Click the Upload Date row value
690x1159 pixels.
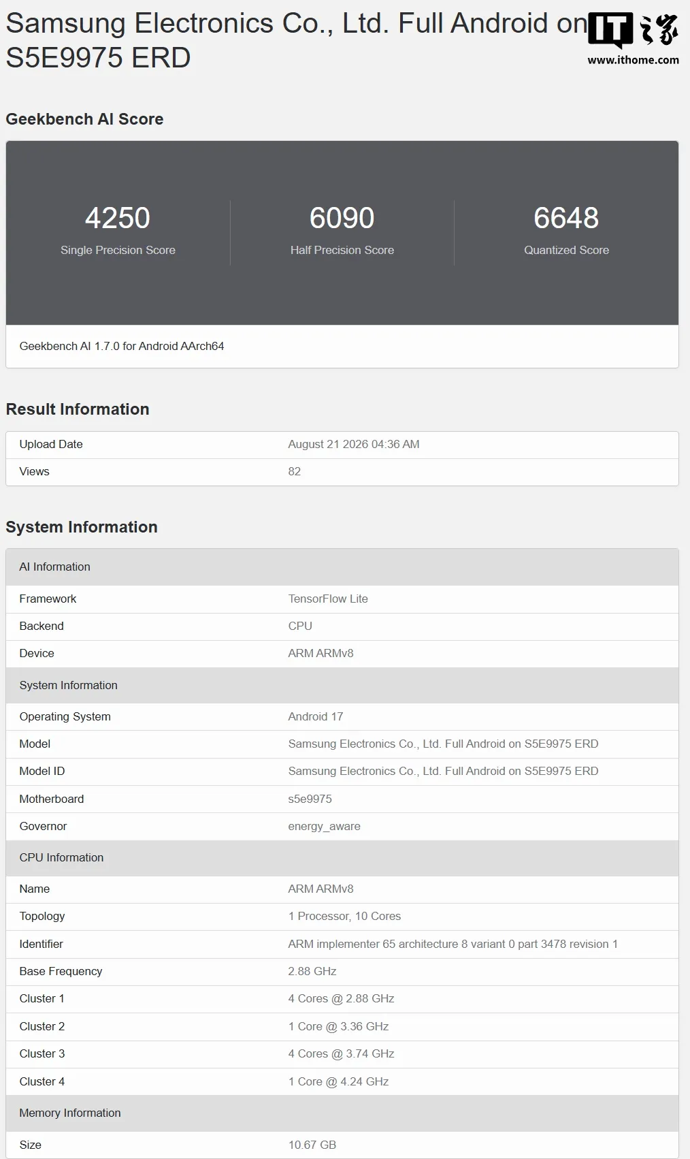click(354, 444)
